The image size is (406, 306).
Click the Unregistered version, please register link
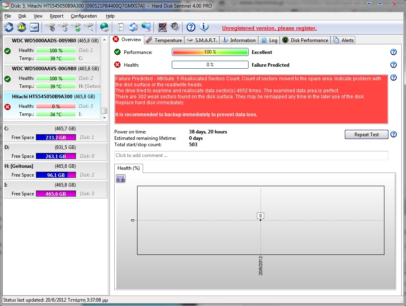click(269, 28)
